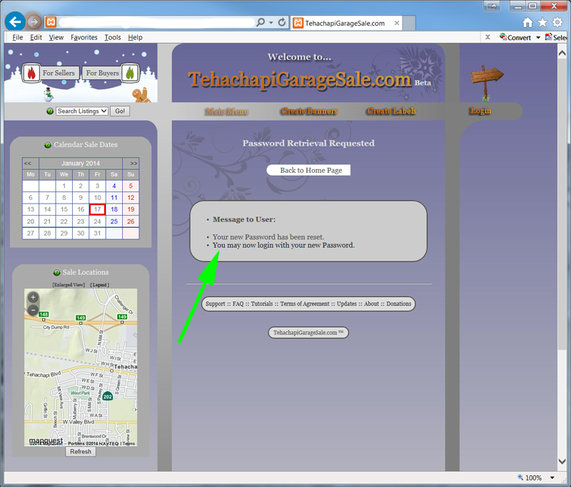Click the map Refresh button
This screenshot has height=487, width=571.
point(81,451)
